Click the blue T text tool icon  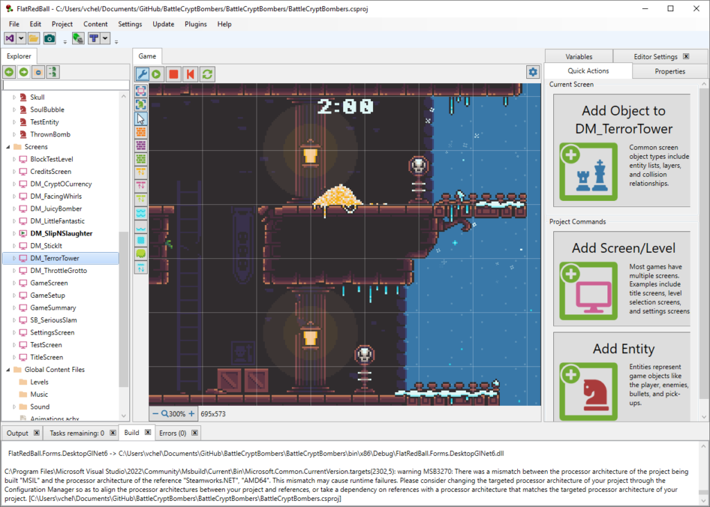pos(94,38)
